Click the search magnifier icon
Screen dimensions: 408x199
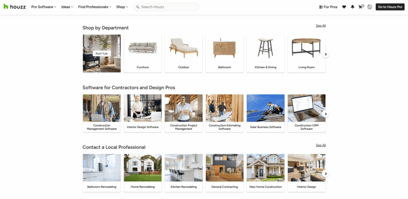(137, 7)
